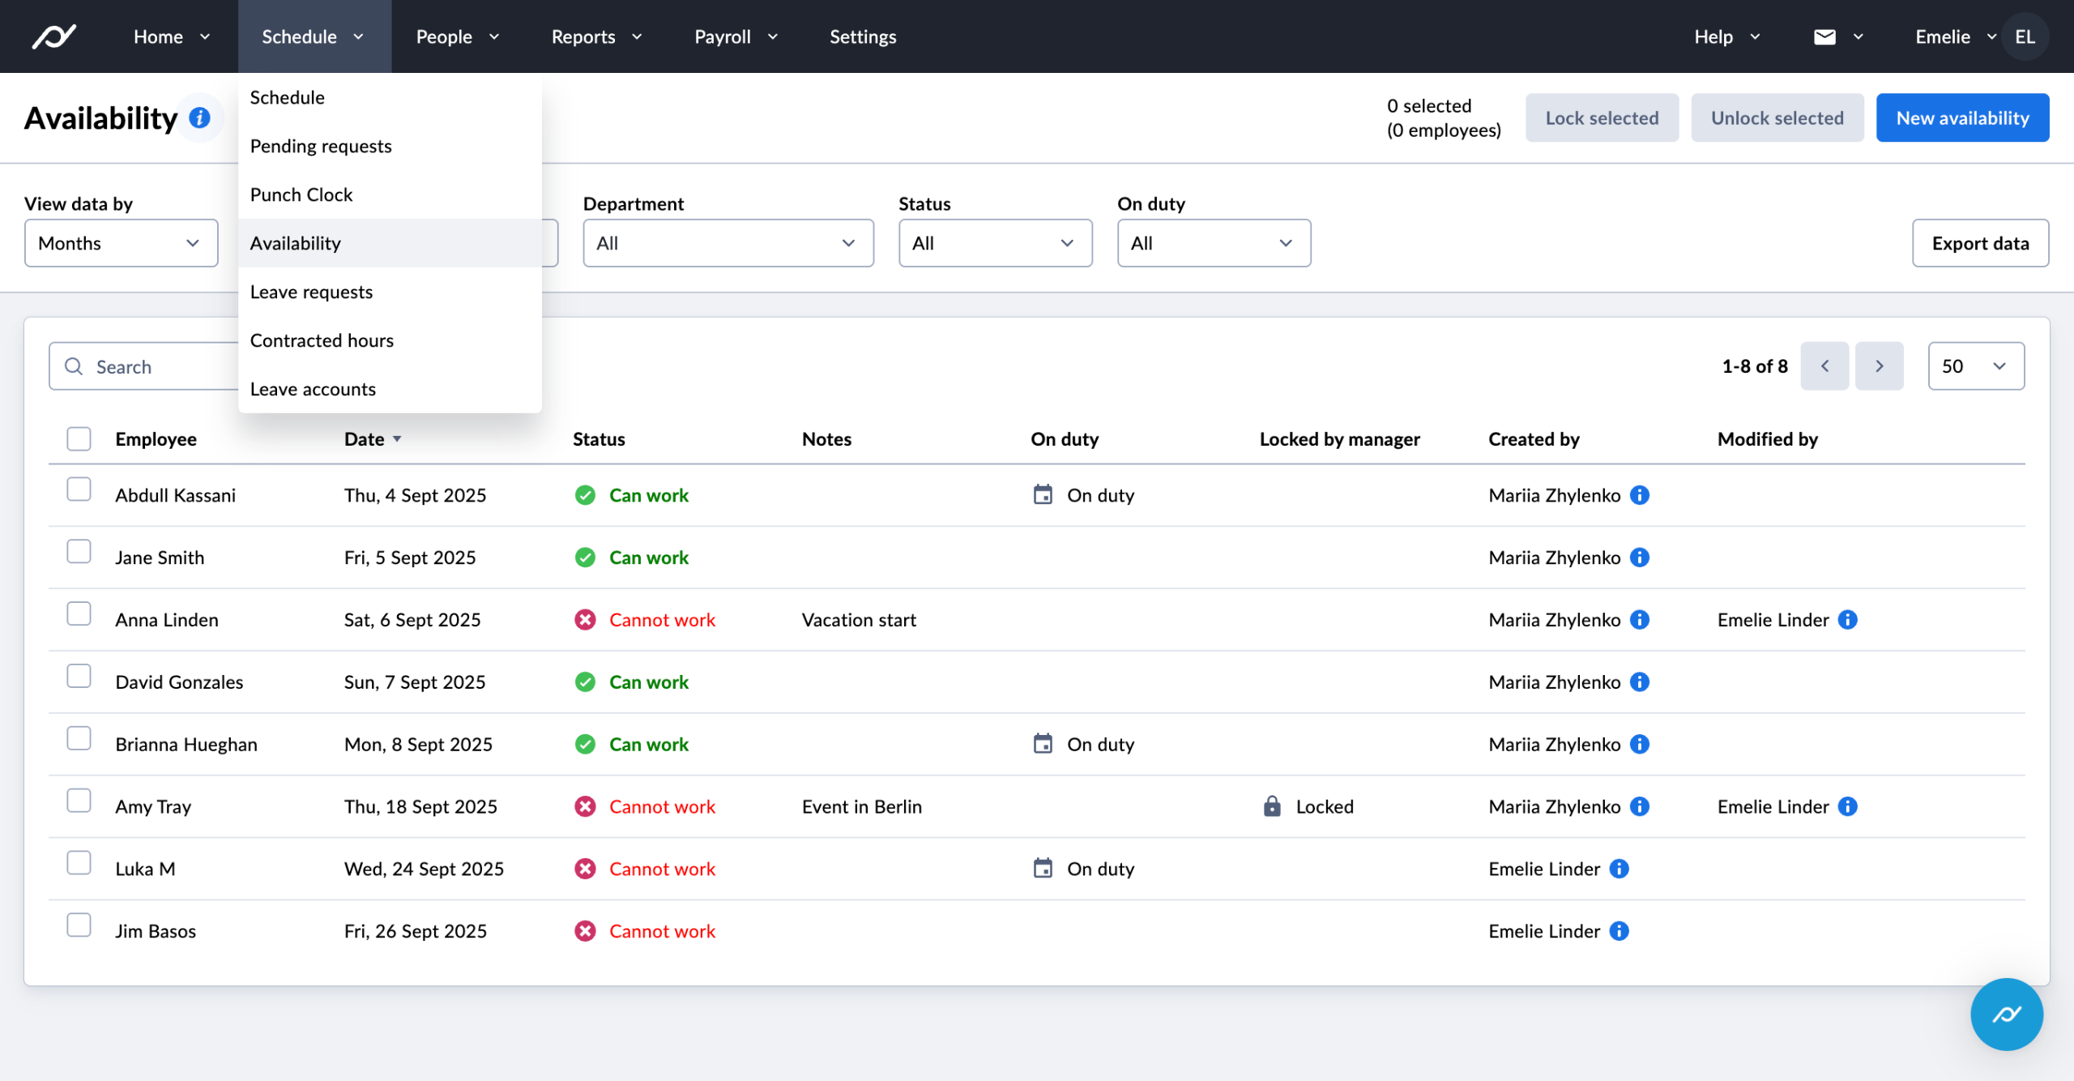The height and width of the screenshot is (1081, 2074).
Task: Check the checkbox for Jane Smith's row
Action: click(x=78, y=551)
